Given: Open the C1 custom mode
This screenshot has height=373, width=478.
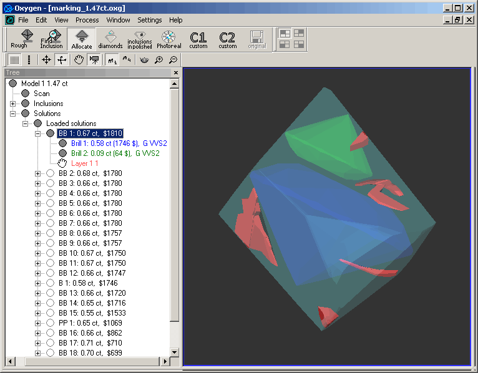Looking at the screenshot, I should [198, 39].
